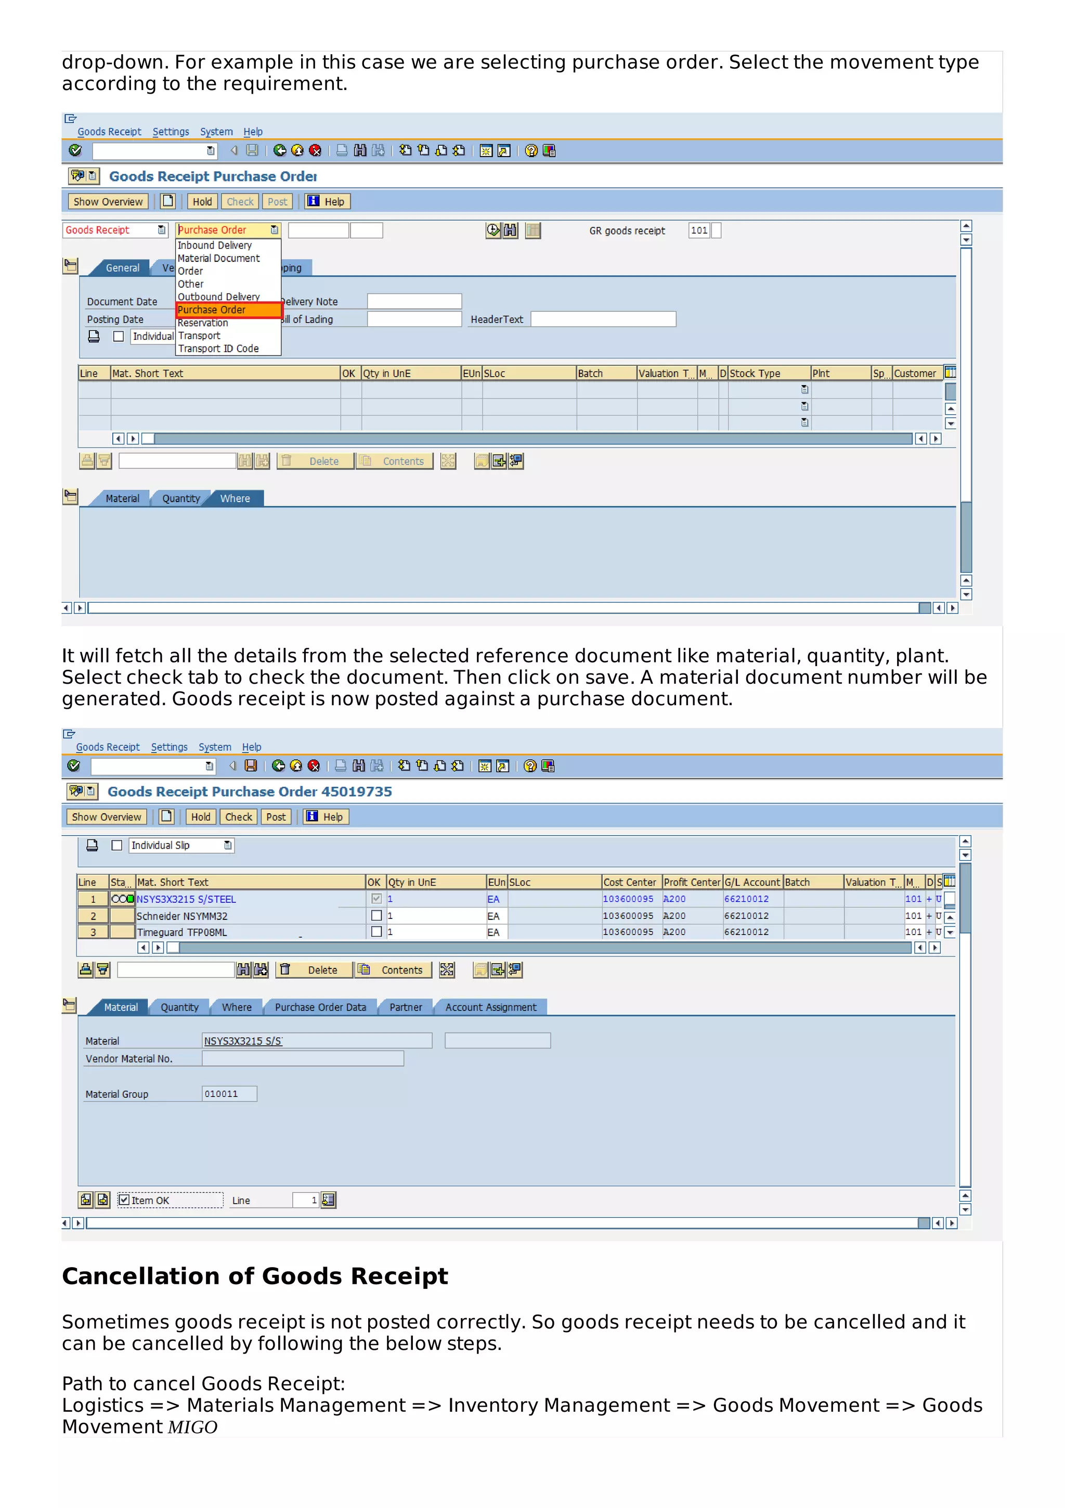Click Customize Local Layout icon in the upper SAP screen
1065x1508 pixels.
pos(549,150)
